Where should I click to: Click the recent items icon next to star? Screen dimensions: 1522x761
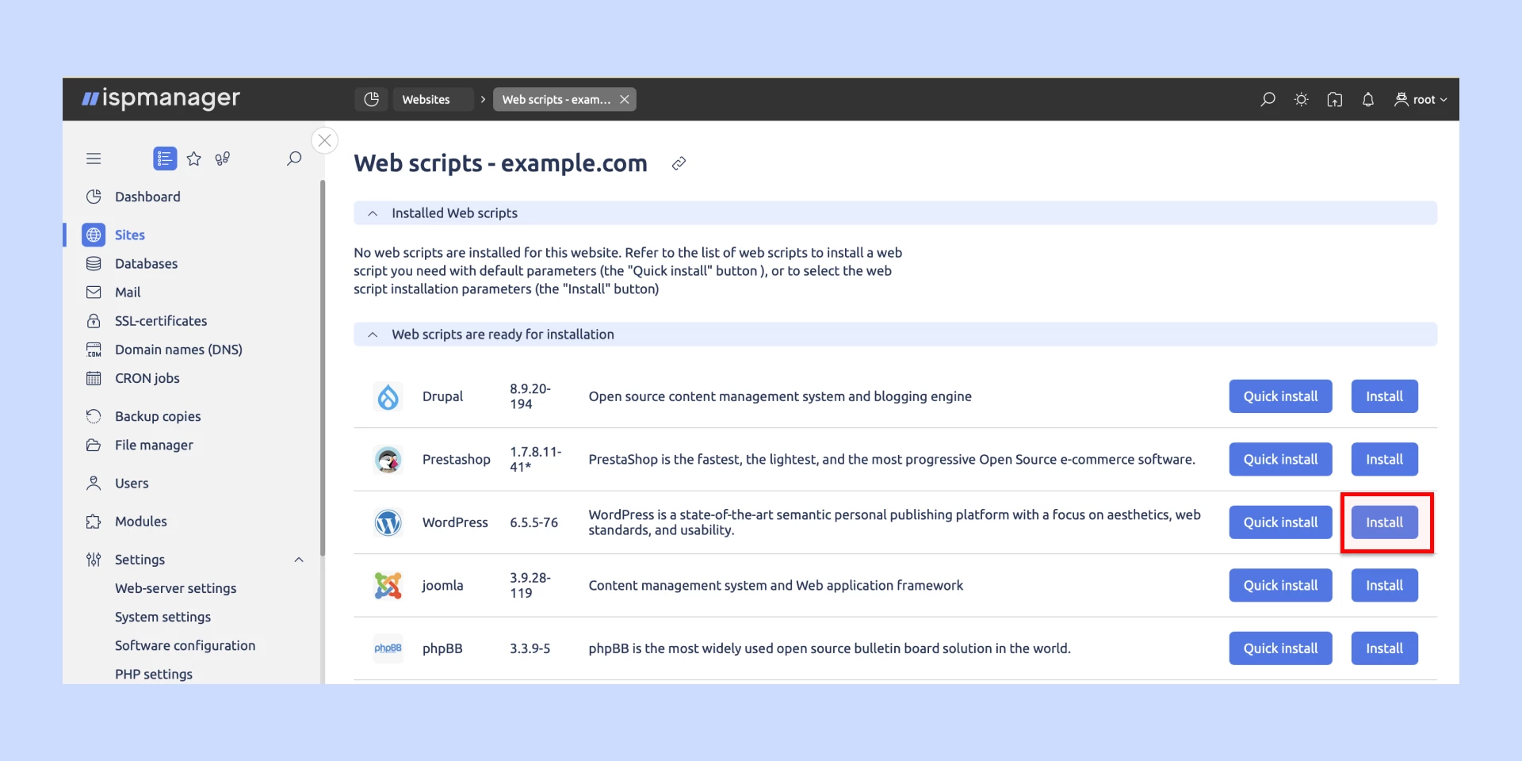point(223,159)
